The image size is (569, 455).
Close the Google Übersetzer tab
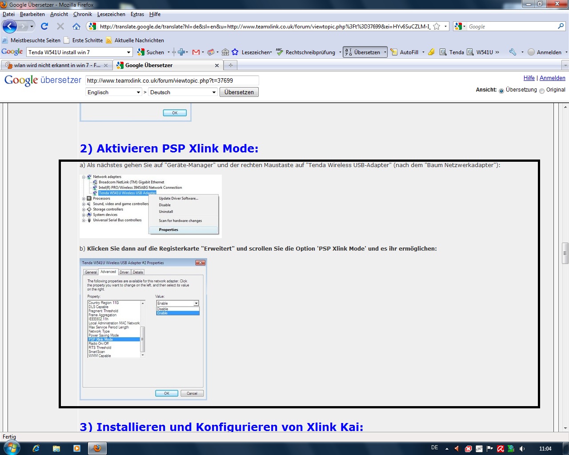click(217, 65)
